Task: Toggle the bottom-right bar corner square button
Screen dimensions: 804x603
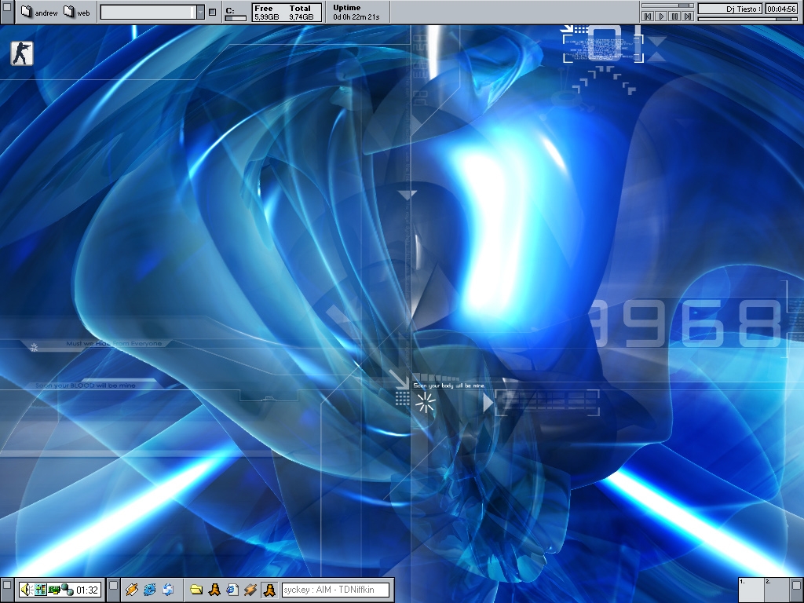Action: (796, 585)
